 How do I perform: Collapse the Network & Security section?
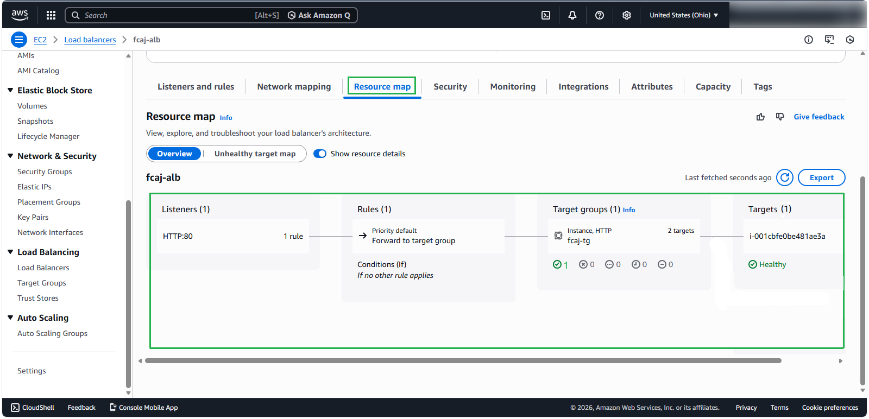(x=10, y=156)
